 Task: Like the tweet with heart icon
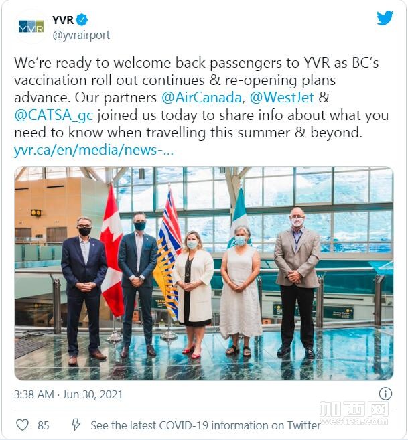pos(22,425)
